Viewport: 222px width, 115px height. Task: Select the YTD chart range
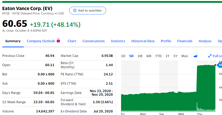pos(158,56)
